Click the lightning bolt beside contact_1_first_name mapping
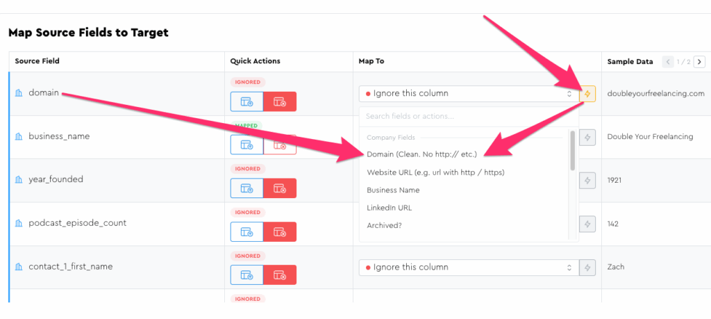The height and width of the screenshot is (319, 711). pos(587,268)
